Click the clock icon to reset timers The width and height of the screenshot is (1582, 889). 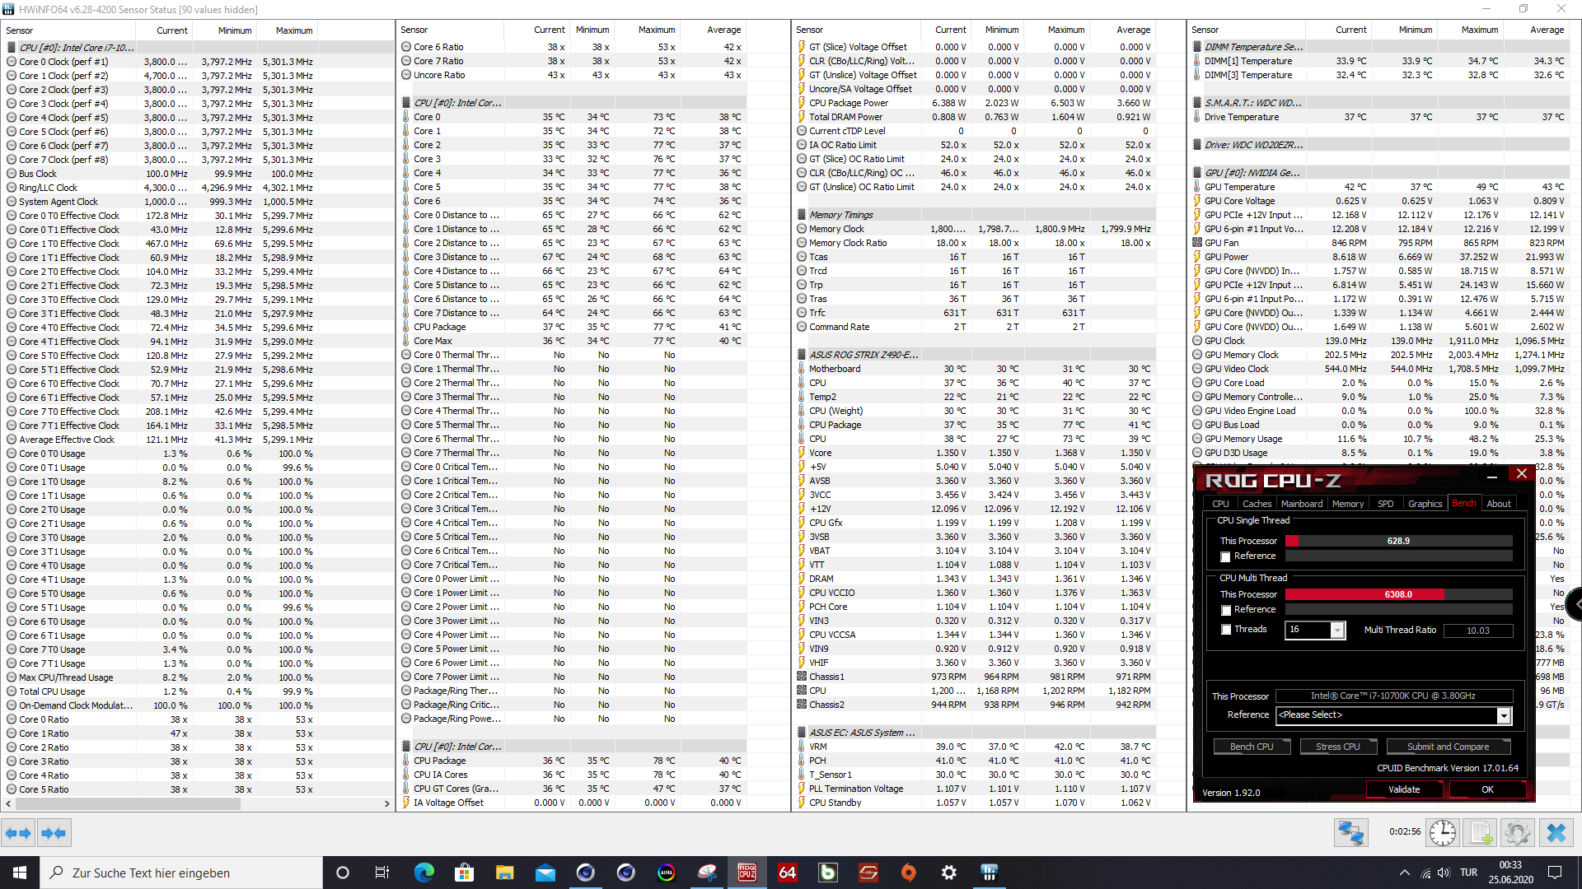[1443, 833]
